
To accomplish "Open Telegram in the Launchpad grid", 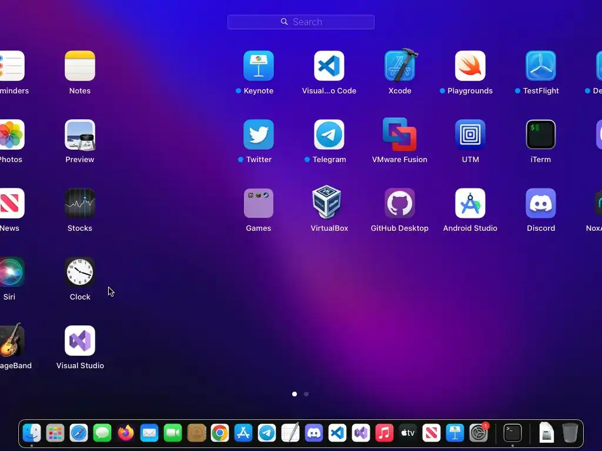I will (x=329, y=134).
